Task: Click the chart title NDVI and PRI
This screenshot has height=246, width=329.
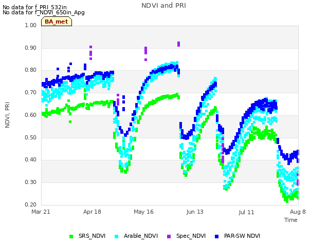Action: coord(163,6)
